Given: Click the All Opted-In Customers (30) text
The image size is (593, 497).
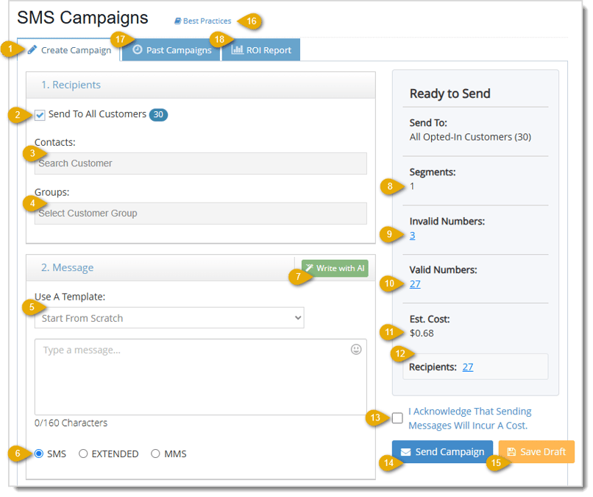Looking at the screenshot, I should pyautogui.click(x=471, y=138).
